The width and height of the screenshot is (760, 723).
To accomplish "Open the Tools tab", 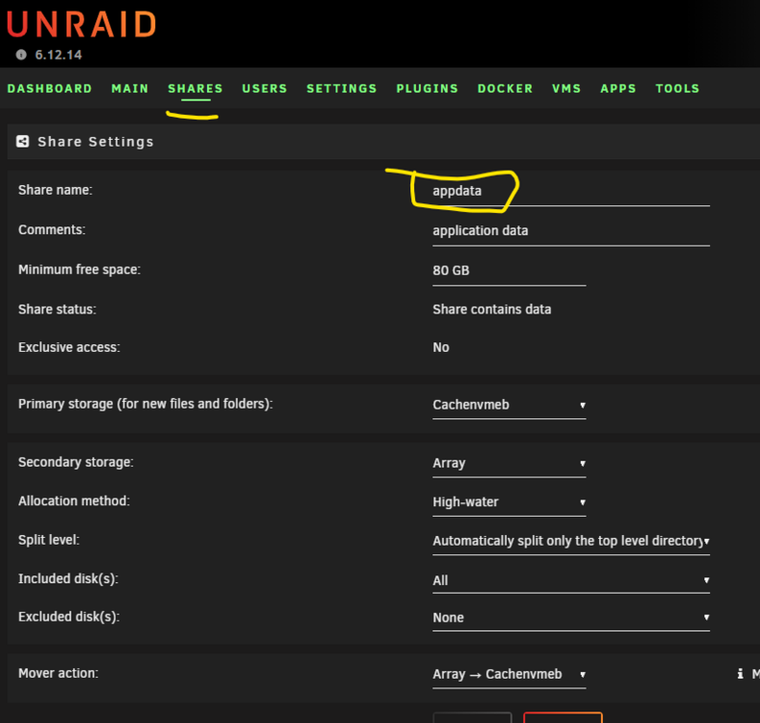I will point(677,89).
